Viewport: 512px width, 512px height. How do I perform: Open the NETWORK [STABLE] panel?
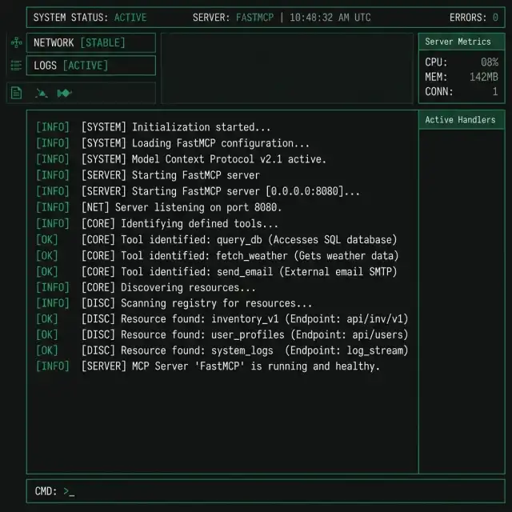click(91, 42)
